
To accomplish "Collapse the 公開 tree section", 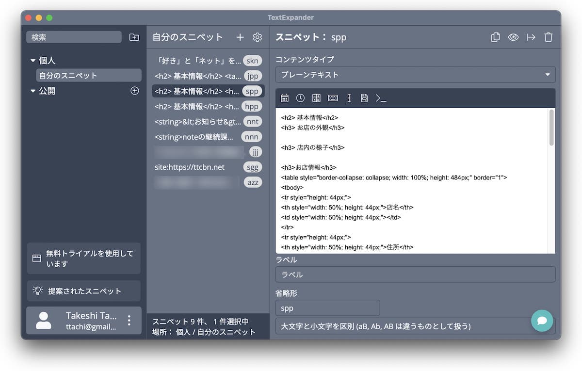I will pyautogui.click(x=33, y=91).
